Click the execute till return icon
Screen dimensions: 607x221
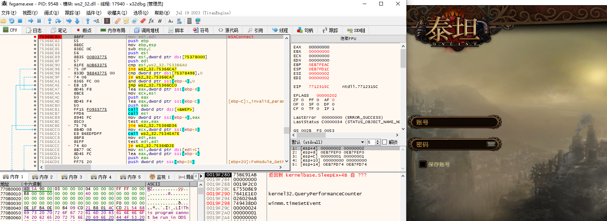click(88, 21)
